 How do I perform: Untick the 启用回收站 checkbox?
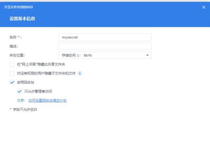point(12,82)
